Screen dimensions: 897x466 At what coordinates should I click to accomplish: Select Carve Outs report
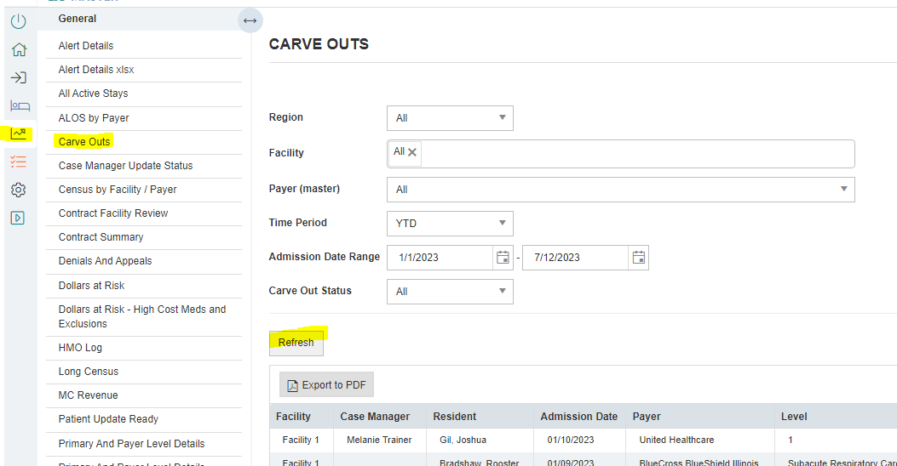pyautogui.click(x=84, y=142)
